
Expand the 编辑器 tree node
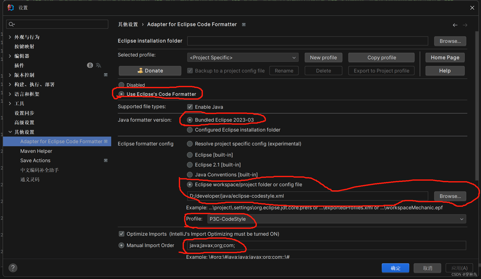(10, 56)
